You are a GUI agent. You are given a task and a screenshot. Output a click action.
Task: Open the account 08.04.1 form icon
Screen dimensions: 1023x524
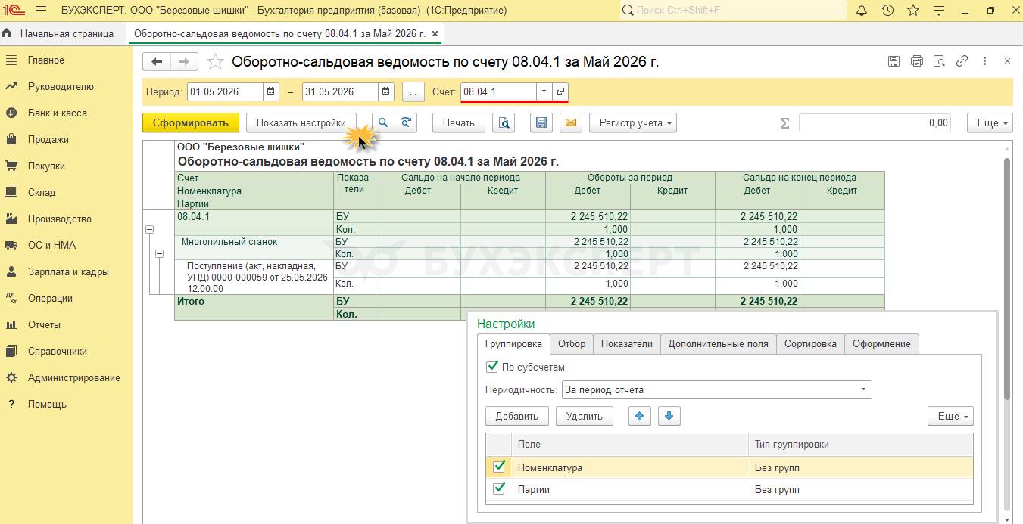561,92
